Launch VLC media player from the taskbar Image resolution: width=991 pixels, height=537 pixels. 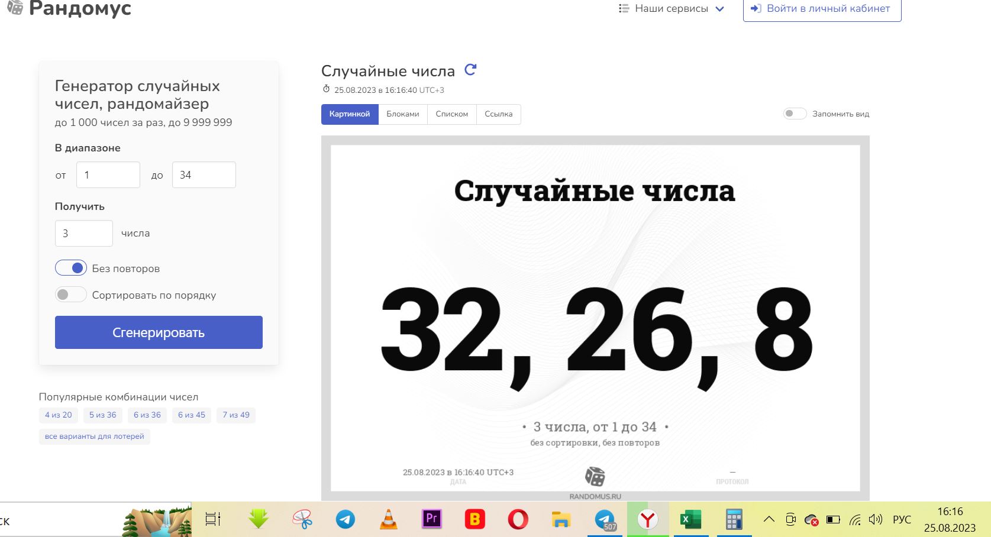[389, 520]
